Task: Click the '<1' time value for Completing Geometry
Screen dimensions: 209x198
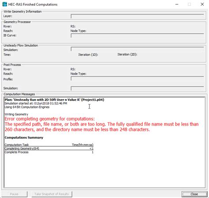Action: [92, 148]
